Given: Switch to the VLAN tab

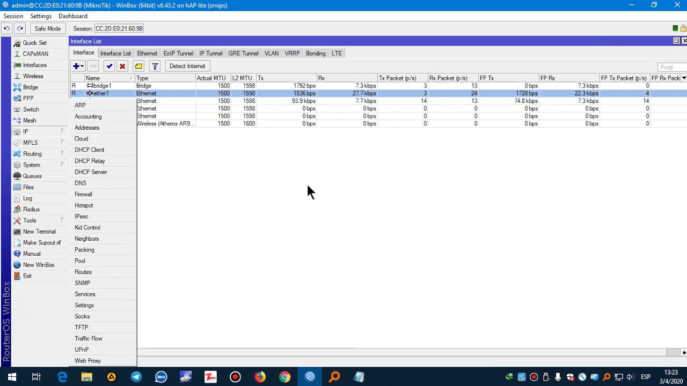Looking at the screenshot, I should 272,53.
